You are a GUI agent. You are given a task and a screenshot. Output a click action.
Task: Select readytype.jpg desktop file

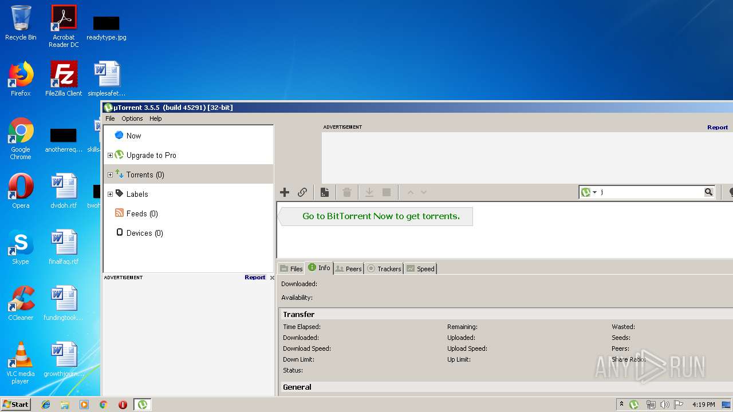click(107, 27)
